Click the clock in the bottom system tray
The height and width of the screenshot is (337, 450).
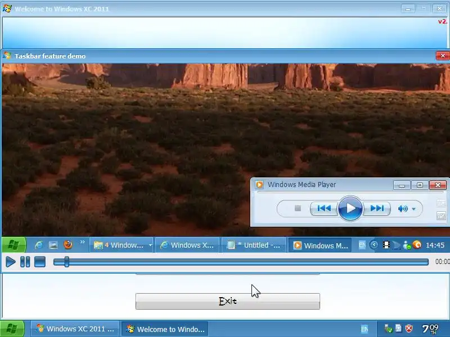point(430,329)
